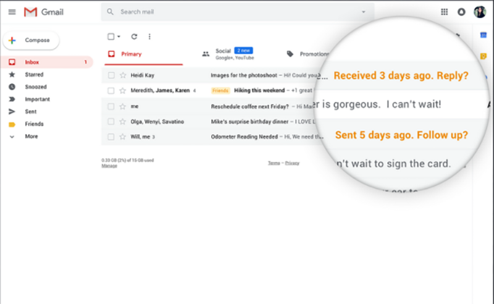This screenshot has height=304, width=494.
Task: Click the yellow Friends label icon
Action: (12, 124)
